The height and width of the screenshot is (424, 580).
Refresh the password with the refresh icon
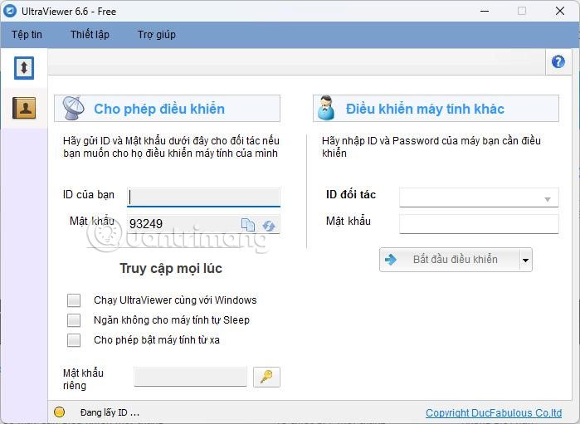click(x=269, y=225)
